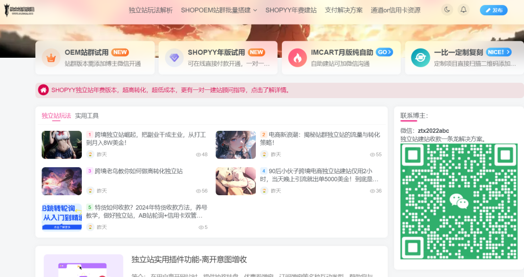This screenshot has height=277, width=524.
Task: Open notifications bell icon
Action: tap(464, 10)
